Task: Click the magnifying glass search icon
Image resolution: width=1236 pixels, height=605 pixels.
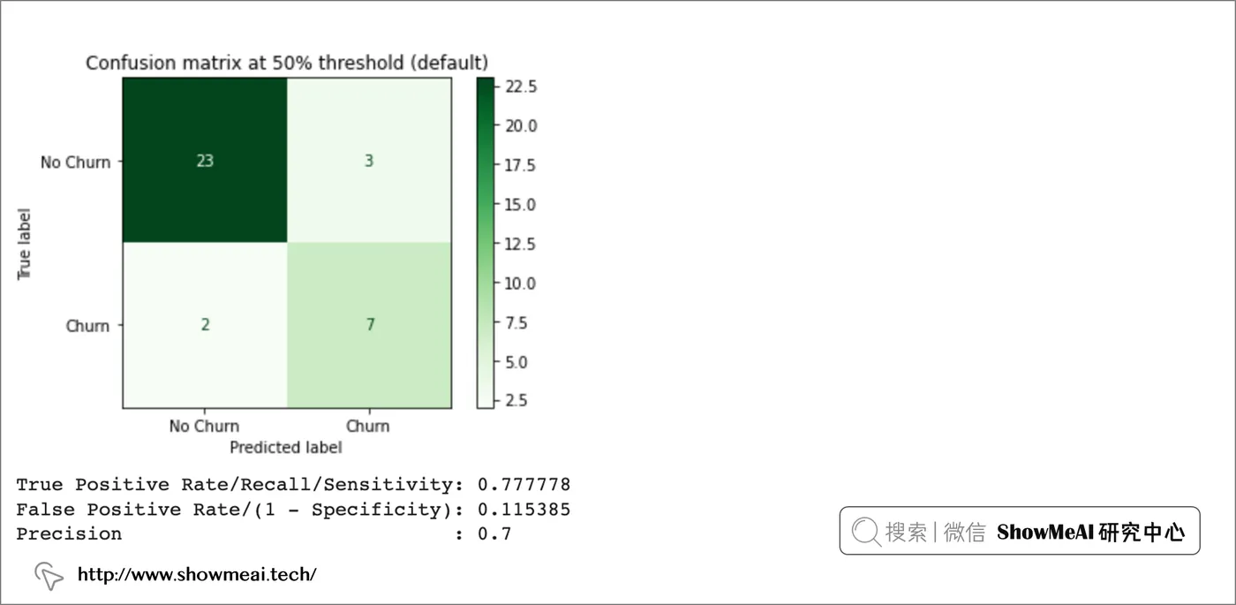Action: tap(866, 531)
